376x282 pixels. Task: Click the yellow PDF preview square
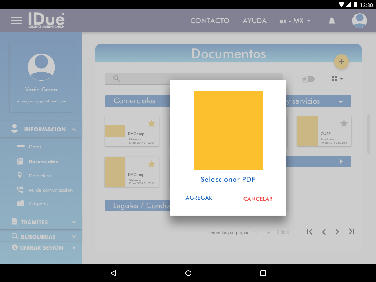click(228, 130)
